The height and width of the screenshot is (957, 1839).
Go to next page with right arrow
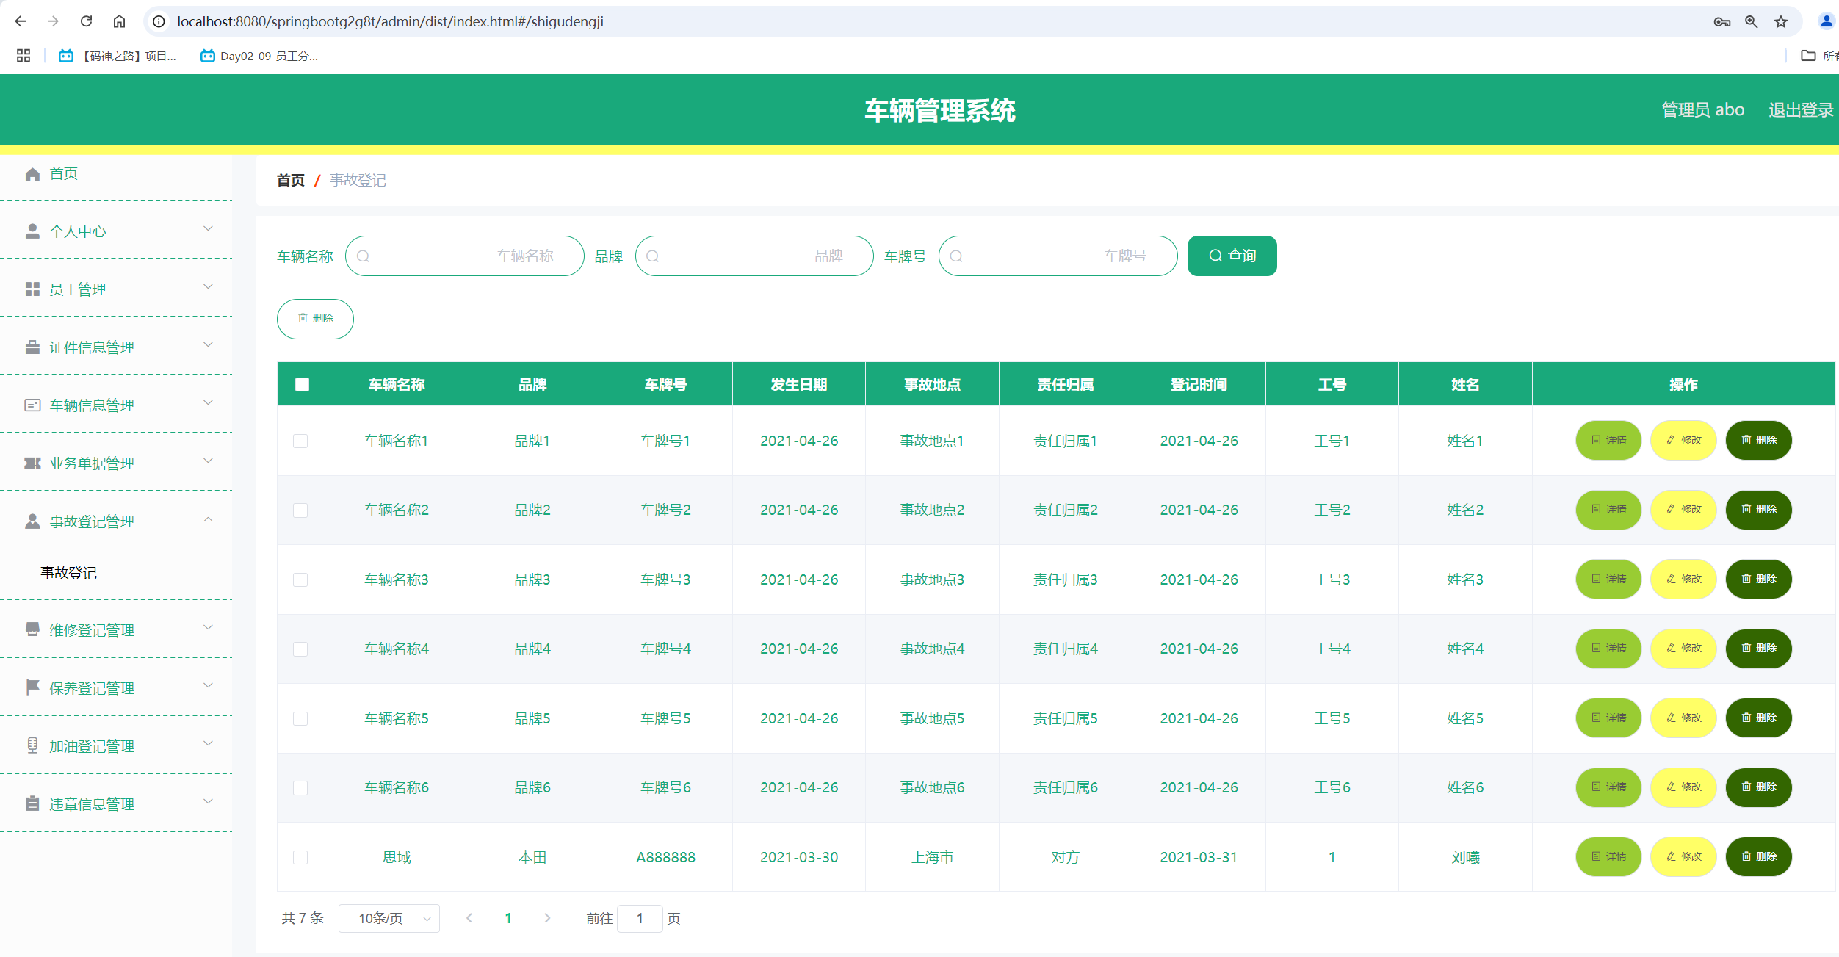547,918
